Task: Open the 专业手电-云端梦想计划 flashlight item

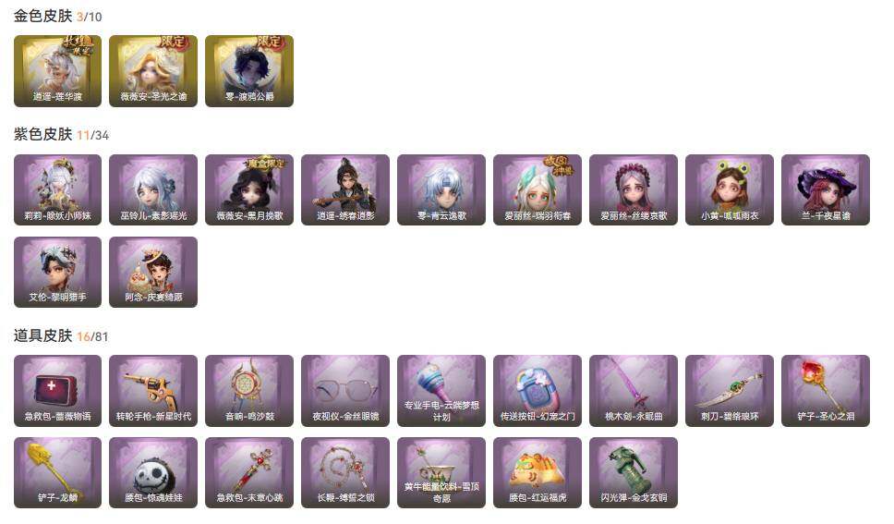Action: 441,391
